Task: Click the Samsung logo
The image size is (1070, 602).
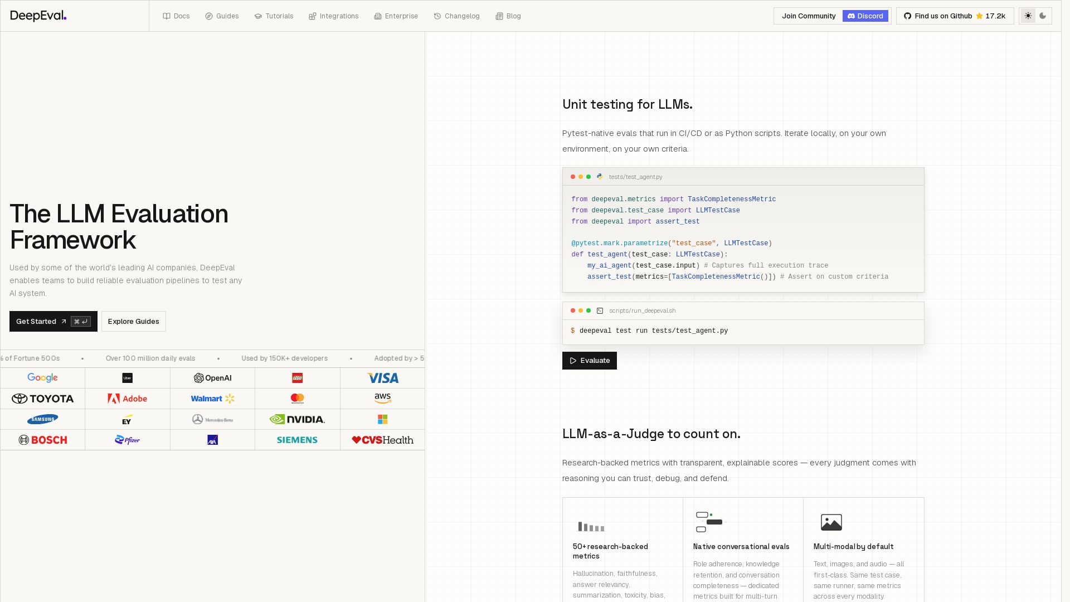Action: pyautogui.click(x=43, y=419)
